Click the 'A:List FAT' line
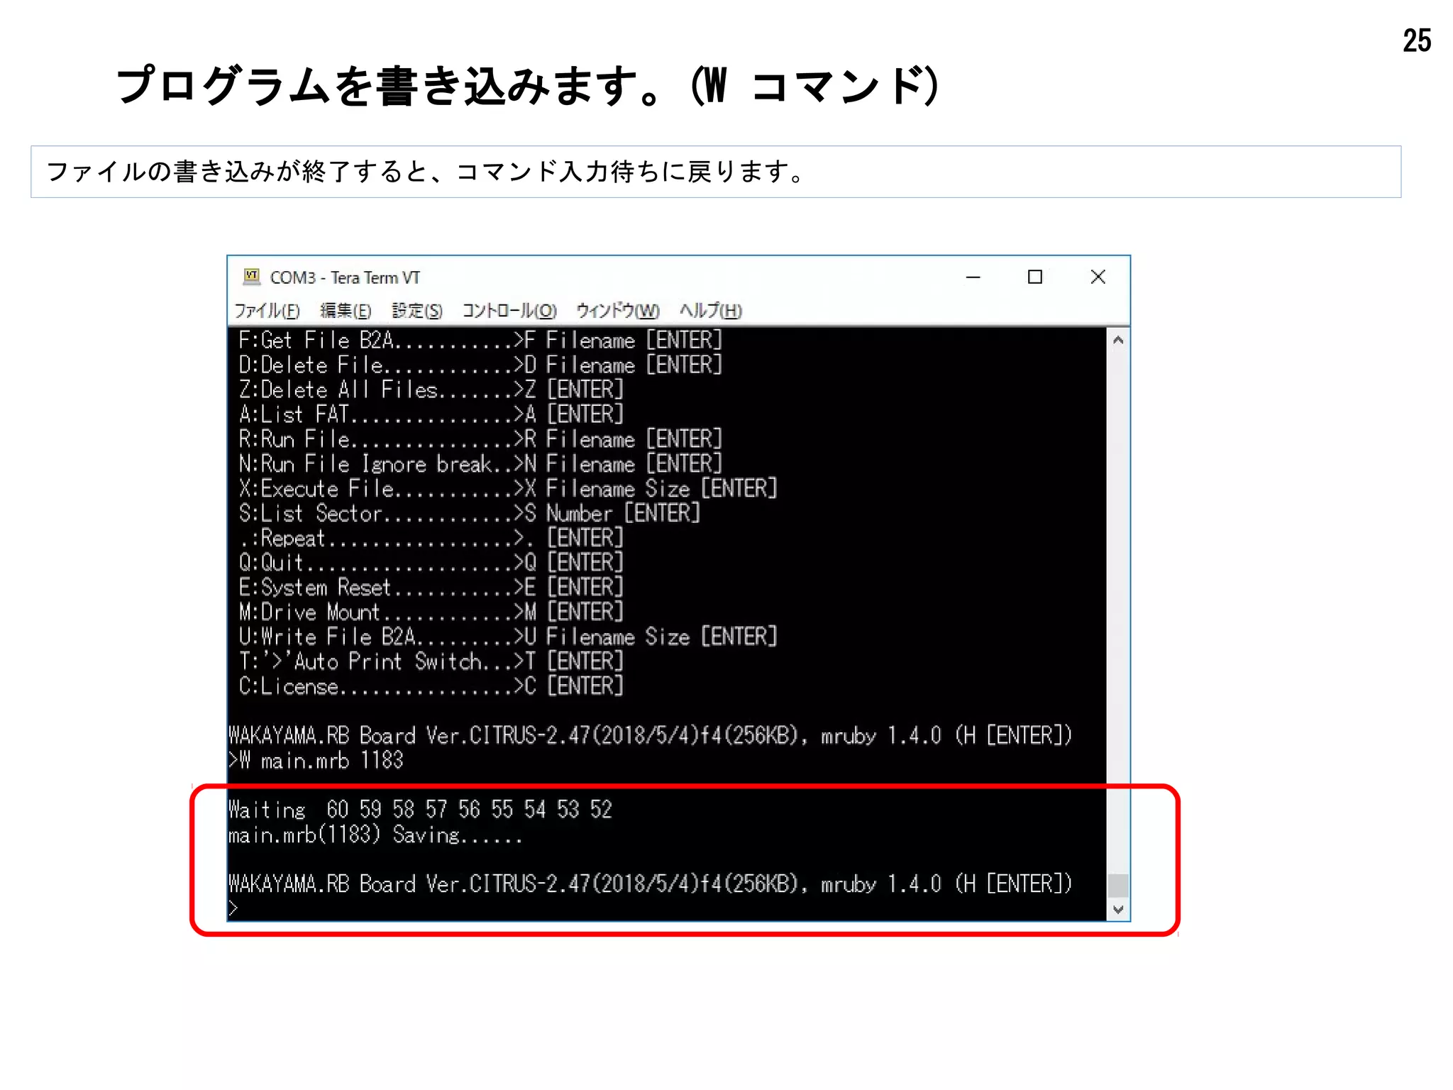This screenshot has width=1453, height=1090. click(x=431, y=414)
